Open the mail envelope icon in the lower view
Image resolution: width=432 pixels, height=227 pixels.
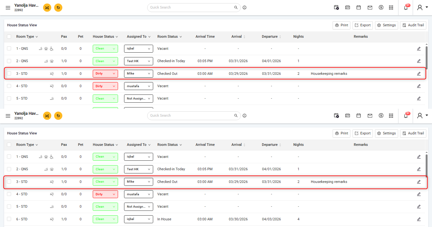pos(370,116)
